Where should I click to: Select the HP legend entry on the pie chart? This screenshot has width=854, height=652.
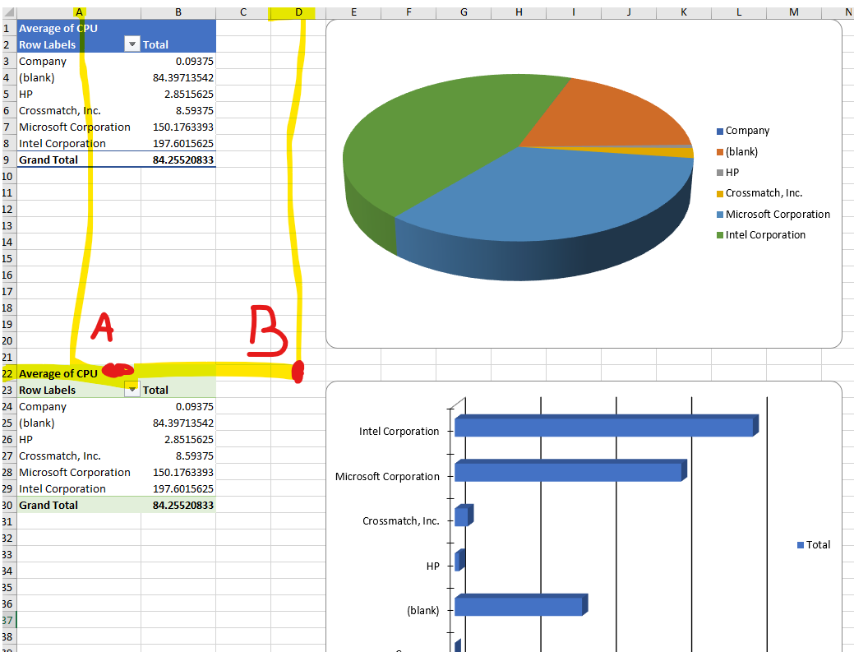[x=732, y=173]
